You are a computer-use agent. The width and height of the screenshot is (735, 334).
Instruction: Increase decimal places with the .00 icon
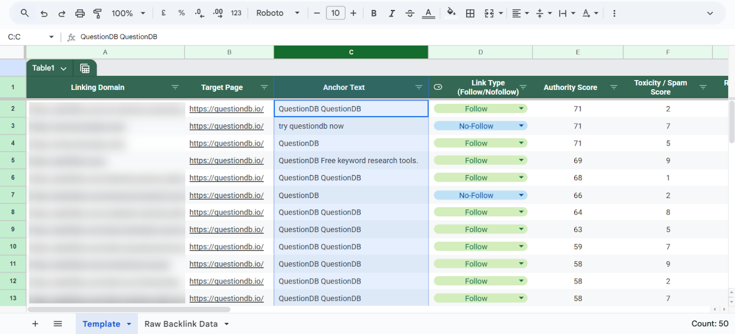pyautogui.click(x=218, y=13)
